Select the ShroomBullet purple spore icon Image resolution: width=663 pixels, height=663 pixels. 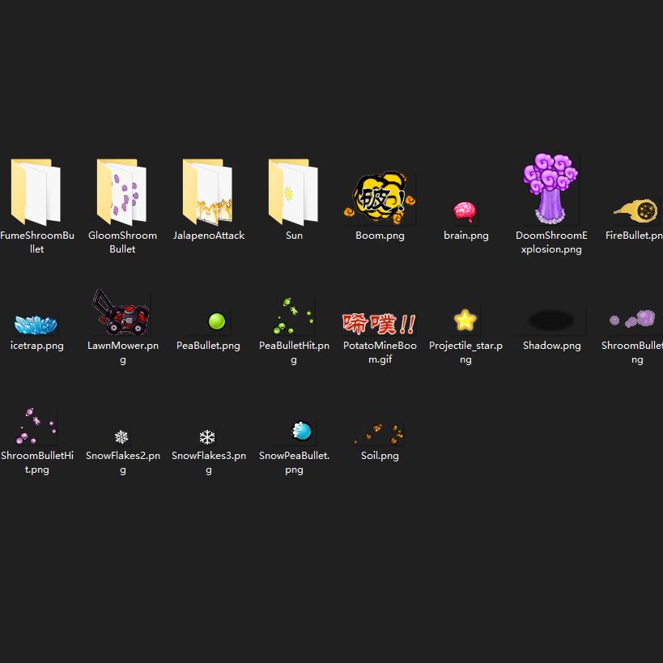[633, 319]
